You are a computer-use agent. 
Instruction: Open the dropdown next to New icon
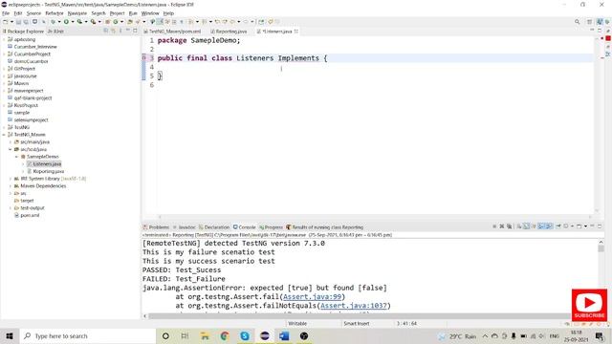[11, 22]
